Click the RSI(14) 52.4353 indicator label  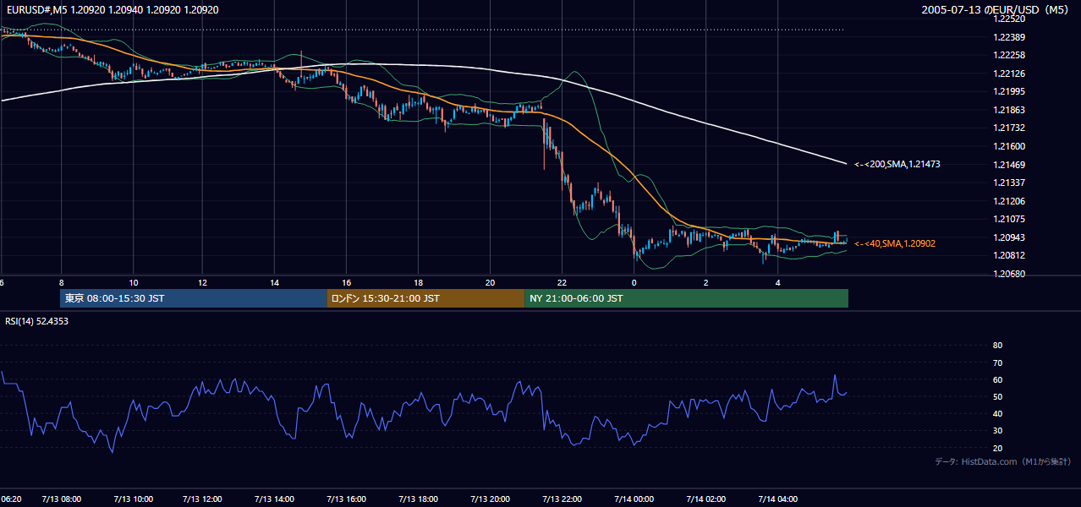point(37,321)
